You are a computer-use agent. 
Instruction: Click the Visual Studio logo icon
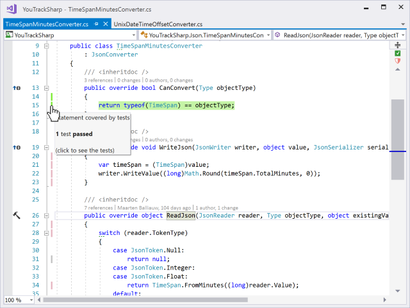(x=10, y=10)
